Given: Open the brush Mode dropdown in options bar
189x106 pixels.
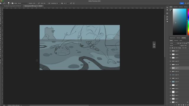Looking at the screenshot, I should click(x=23, y=3).
